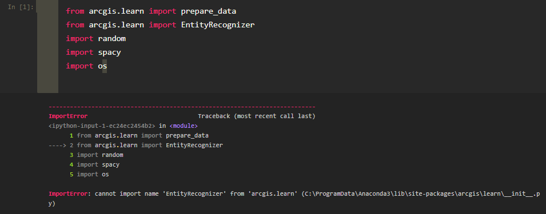Viewport: 546px width, 214px height.
Task: Click the "---->" arrow marker in traceback
Action: (57, 145)
